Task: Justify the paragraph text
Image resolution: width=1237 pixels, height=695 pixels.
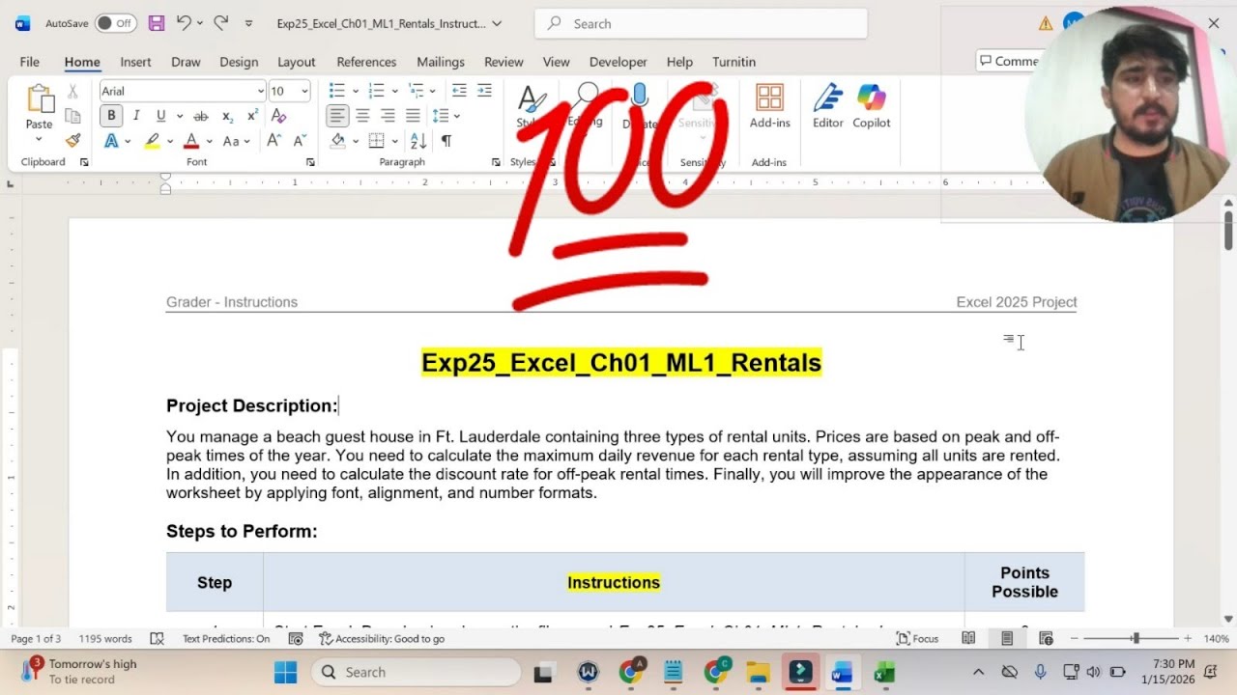Action: pyautogui.click(x=413, y=116)
